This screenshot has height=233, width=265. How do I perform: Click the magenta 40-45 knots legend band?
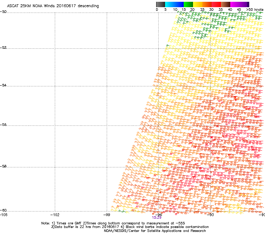pos(235,4)
